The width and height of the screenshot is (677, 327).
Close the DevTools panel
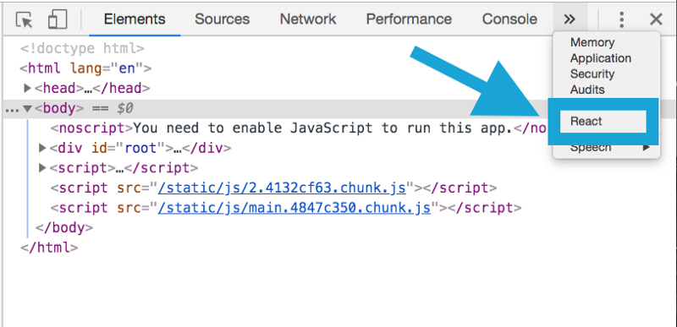[x=656, y=19]
